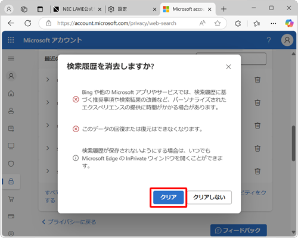Image resolution: width=298 pixels, height=238 pixels.
Task: Go back to the previous page
Action: click(x=11, y=23)
